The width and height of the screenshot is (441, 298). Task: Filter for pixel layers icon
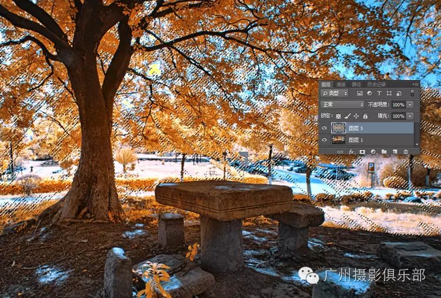(x=359, y=93)
